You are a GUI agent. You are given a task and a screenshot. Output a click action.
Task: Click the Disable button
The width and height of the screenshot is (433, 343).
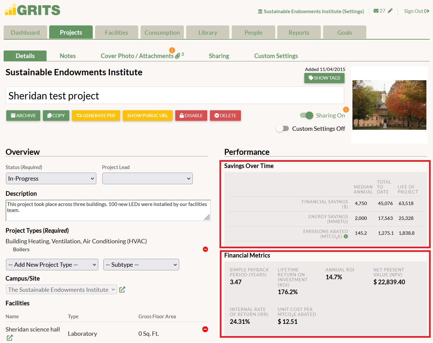191,116
